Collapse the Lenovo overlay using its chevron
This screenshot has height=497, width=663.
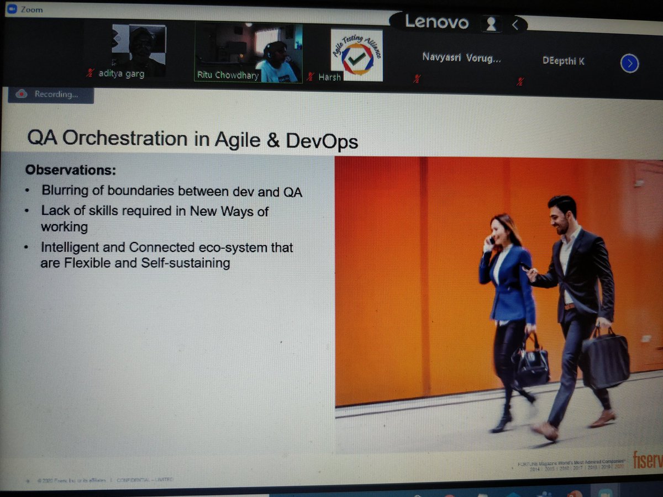coord(515,24)
